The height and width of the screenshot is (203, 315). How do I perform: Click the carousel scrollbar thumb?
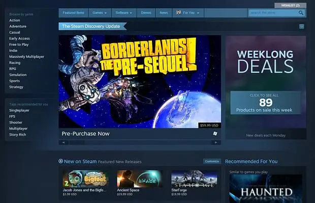pyautogui.click(x=77, y=143)
